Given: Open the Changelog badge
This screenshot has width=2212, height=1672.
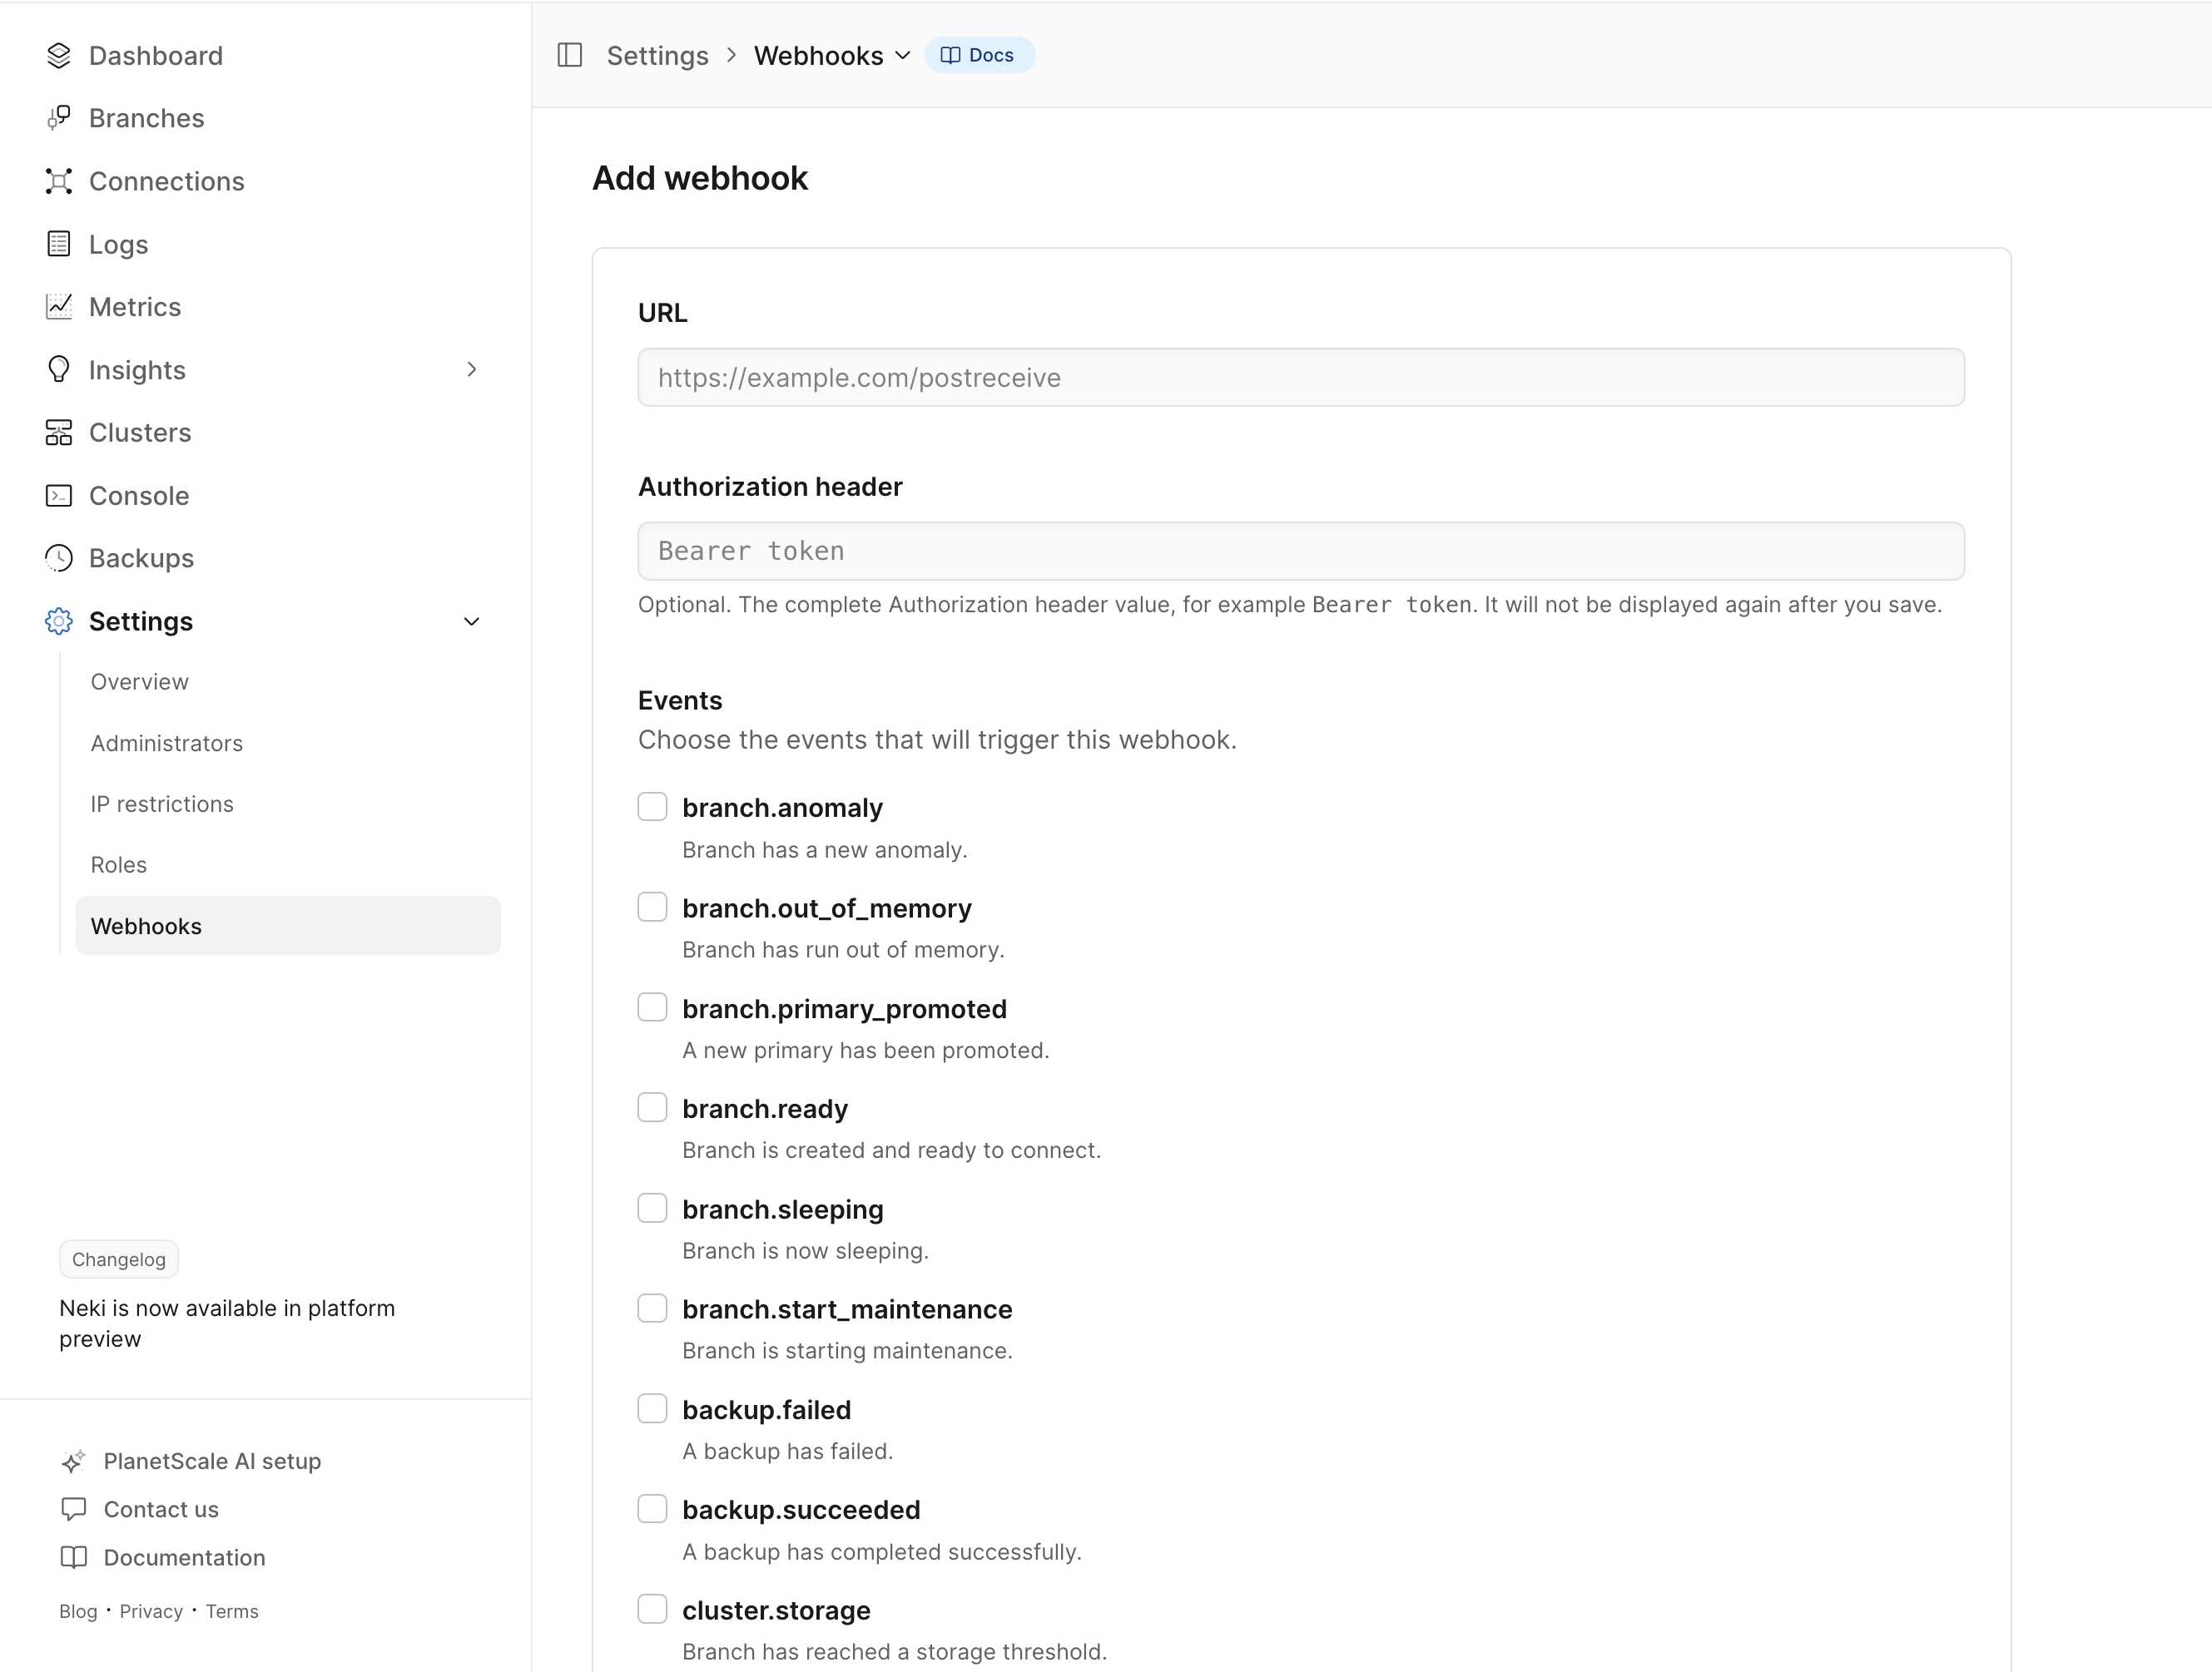Looking at the screenshot, I should tap(119, 1259).
